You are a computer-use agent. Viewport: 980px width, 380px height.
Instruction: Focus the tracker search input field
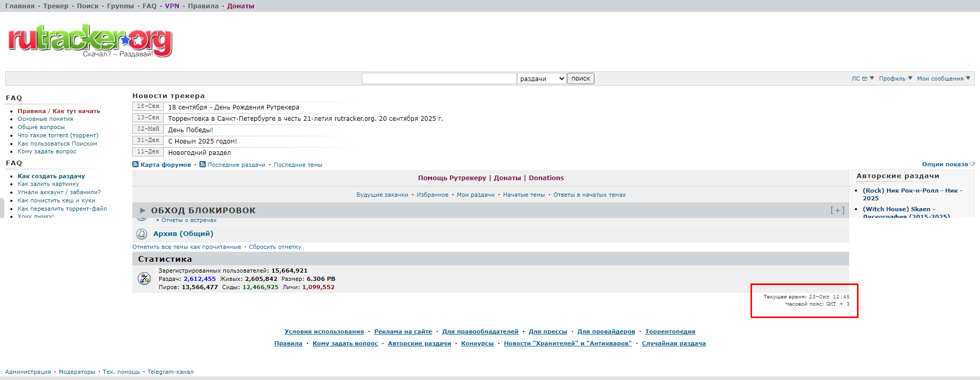coord(439,78)
